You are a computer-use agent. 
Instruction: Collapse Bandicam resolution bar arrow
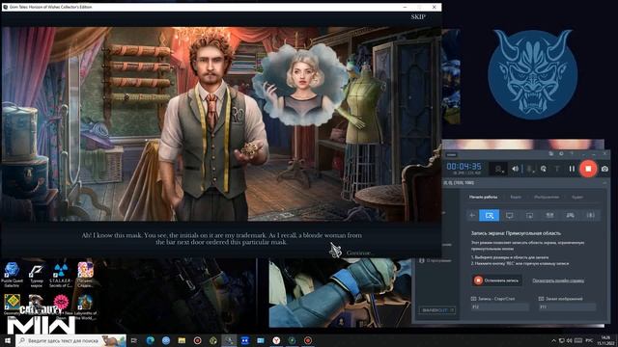click(605, 183)
